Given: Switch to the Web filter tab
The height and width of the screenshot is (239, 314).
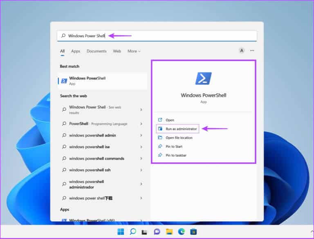Looking at the screenshot, I should pyautogui.click(x=117, y=51).
